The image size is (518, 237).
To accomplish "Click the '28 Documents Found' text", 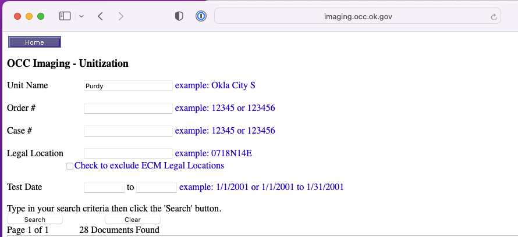I will 119,230.
